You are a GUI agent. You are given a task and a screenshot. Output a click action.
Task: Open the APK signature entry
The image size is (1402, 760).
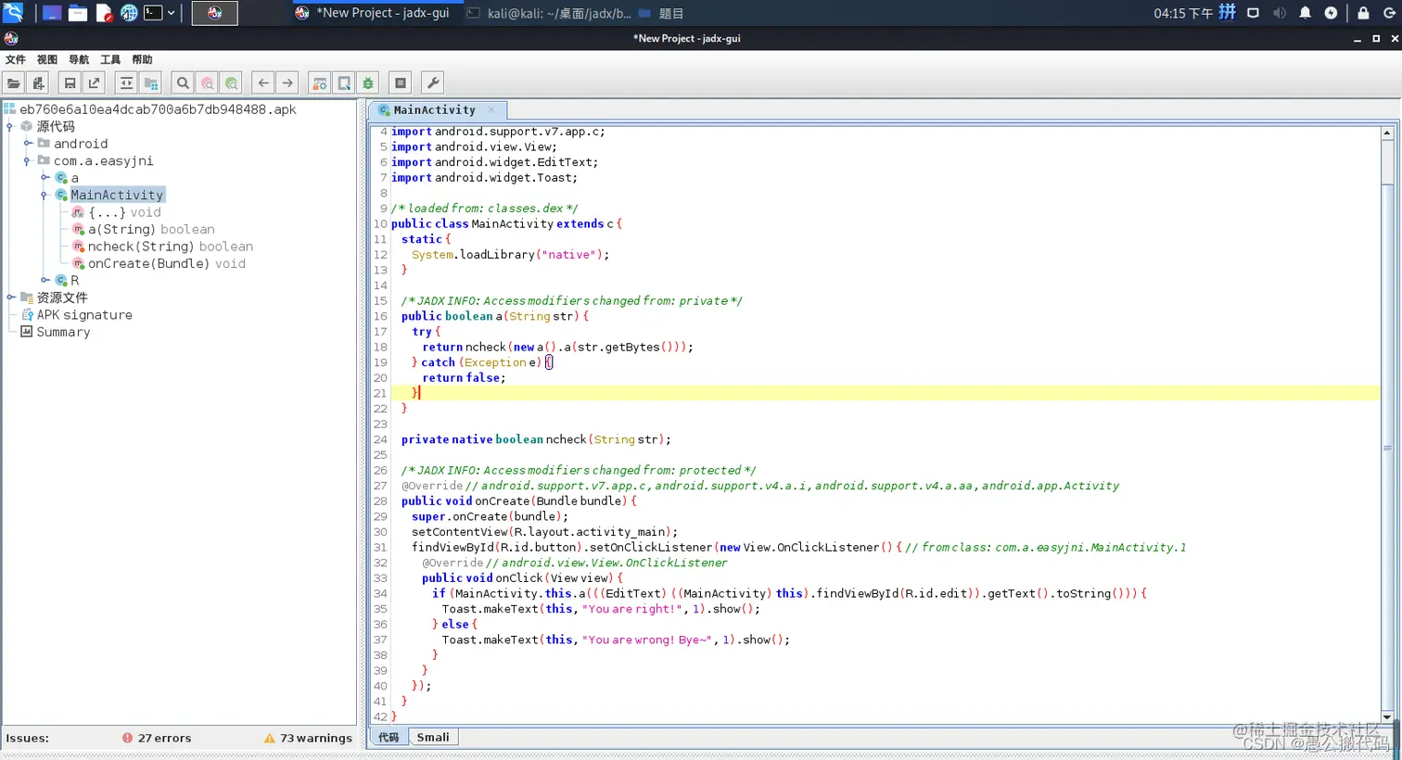tap(83, 315)
